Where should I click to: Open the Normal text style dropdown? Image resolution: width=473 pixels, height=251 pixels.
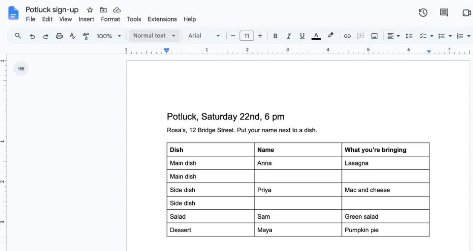point(154,36)
